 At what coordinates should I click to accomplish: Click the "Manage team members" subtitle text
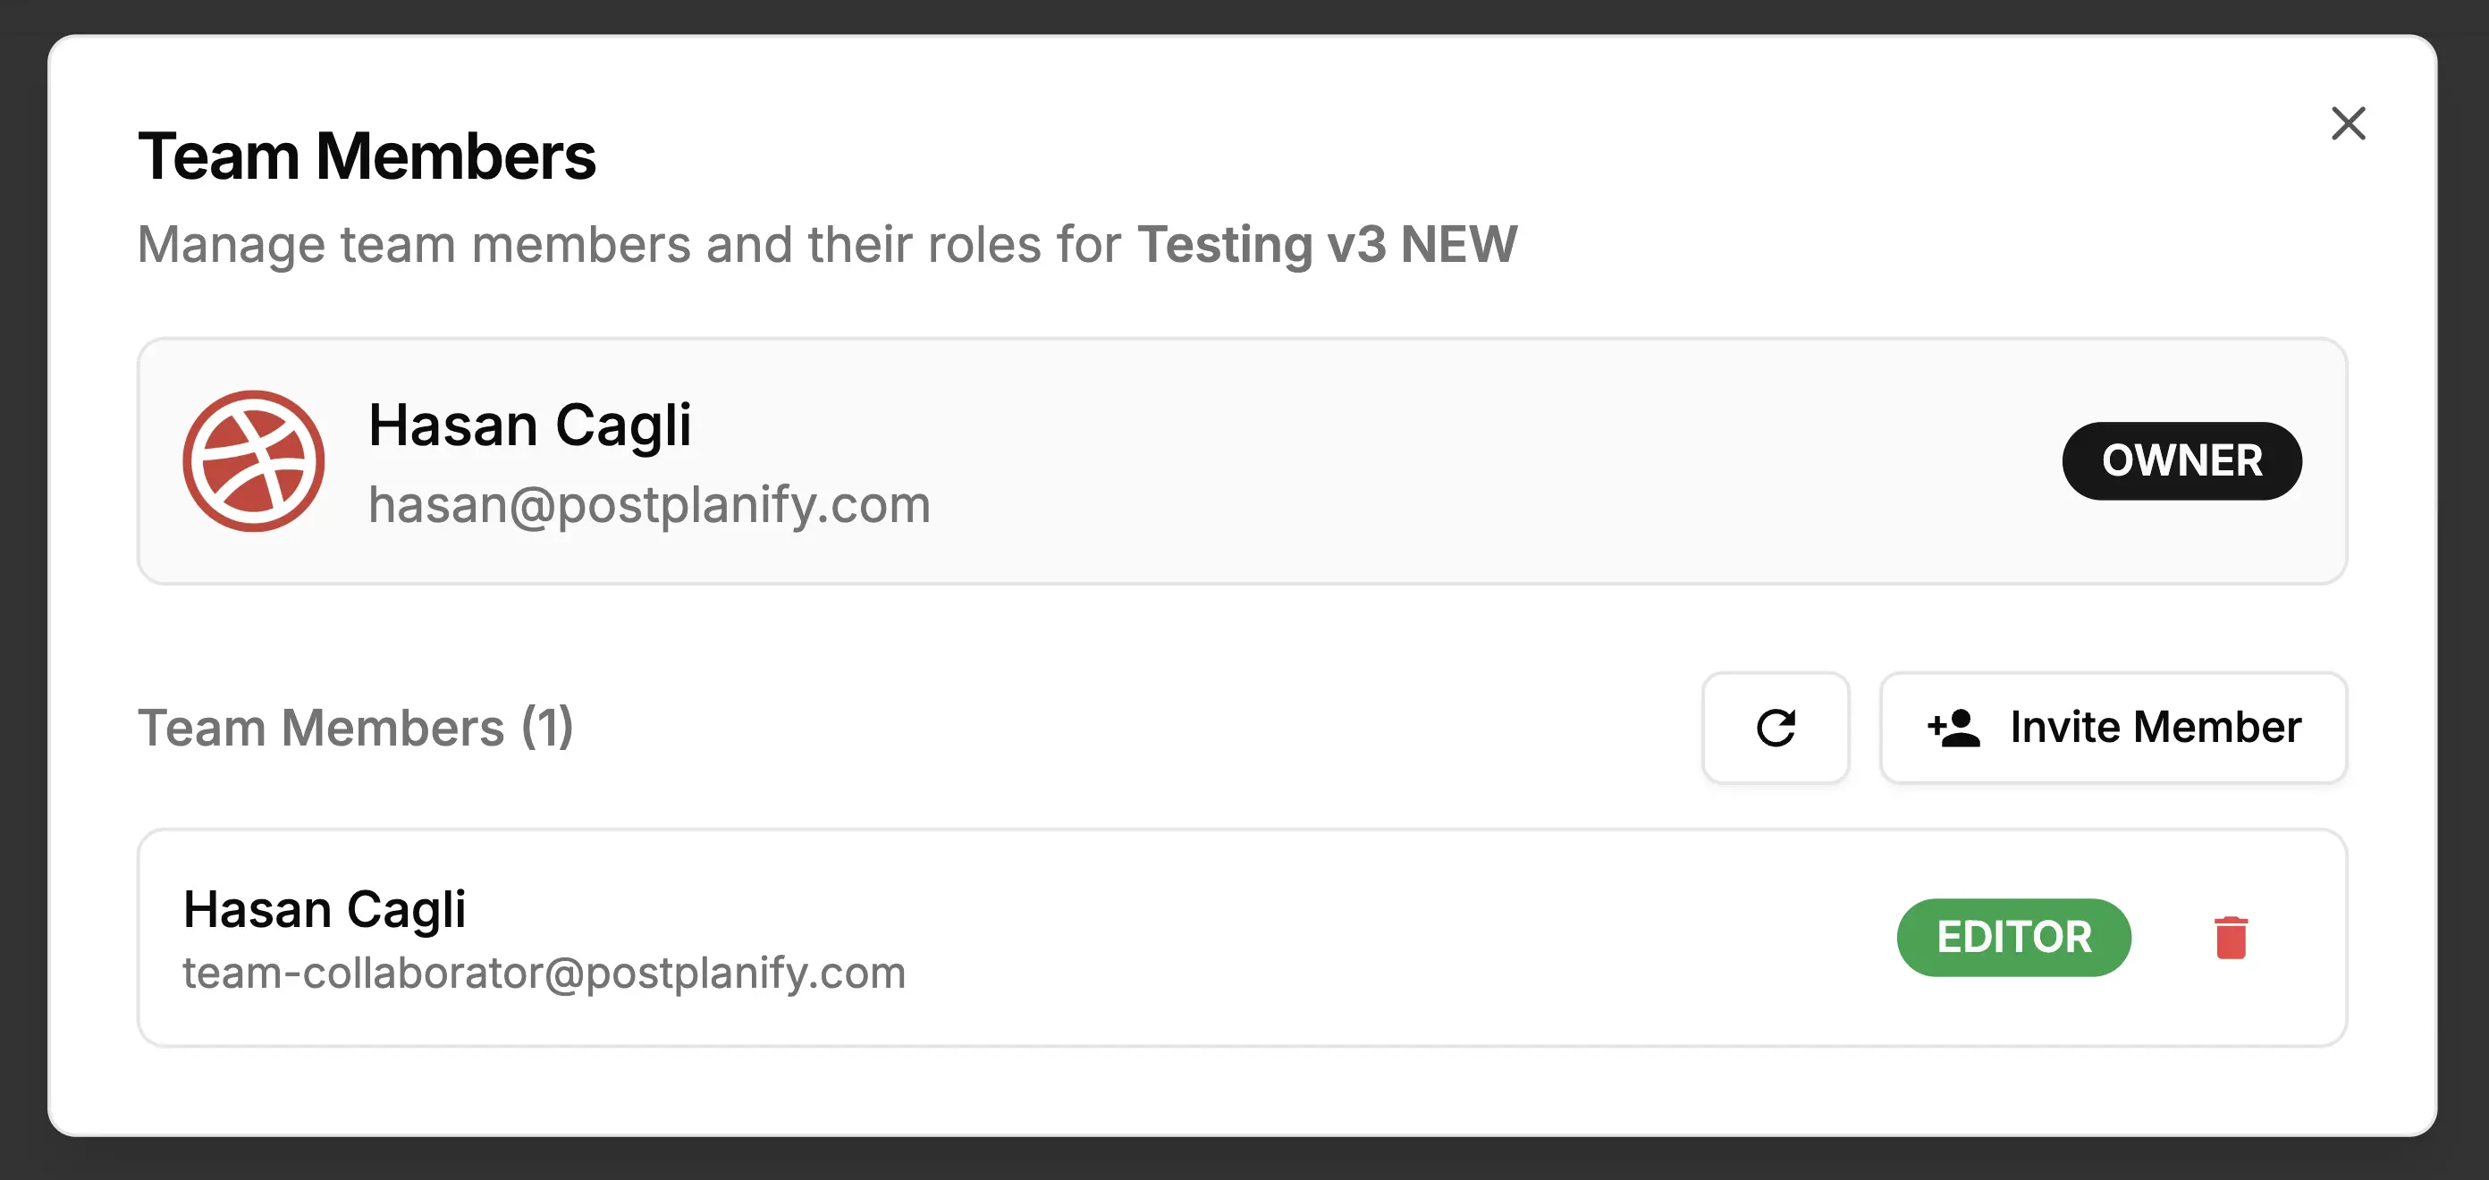pyautogui.click(x=628, y=245)
